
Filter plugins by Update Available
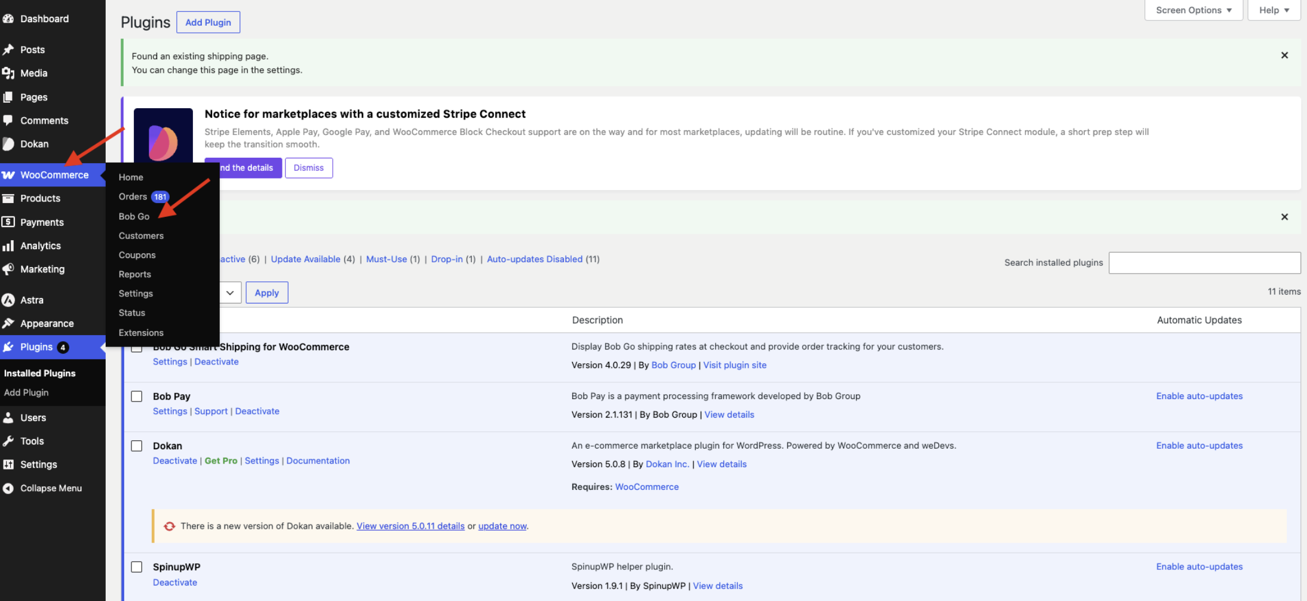pos(305,259)
